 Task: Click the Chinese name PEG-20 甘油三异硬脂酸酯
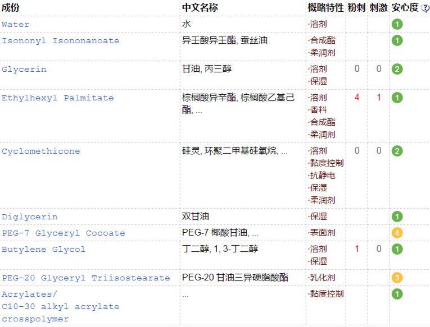pyautogui.click(x=235, y=278)
